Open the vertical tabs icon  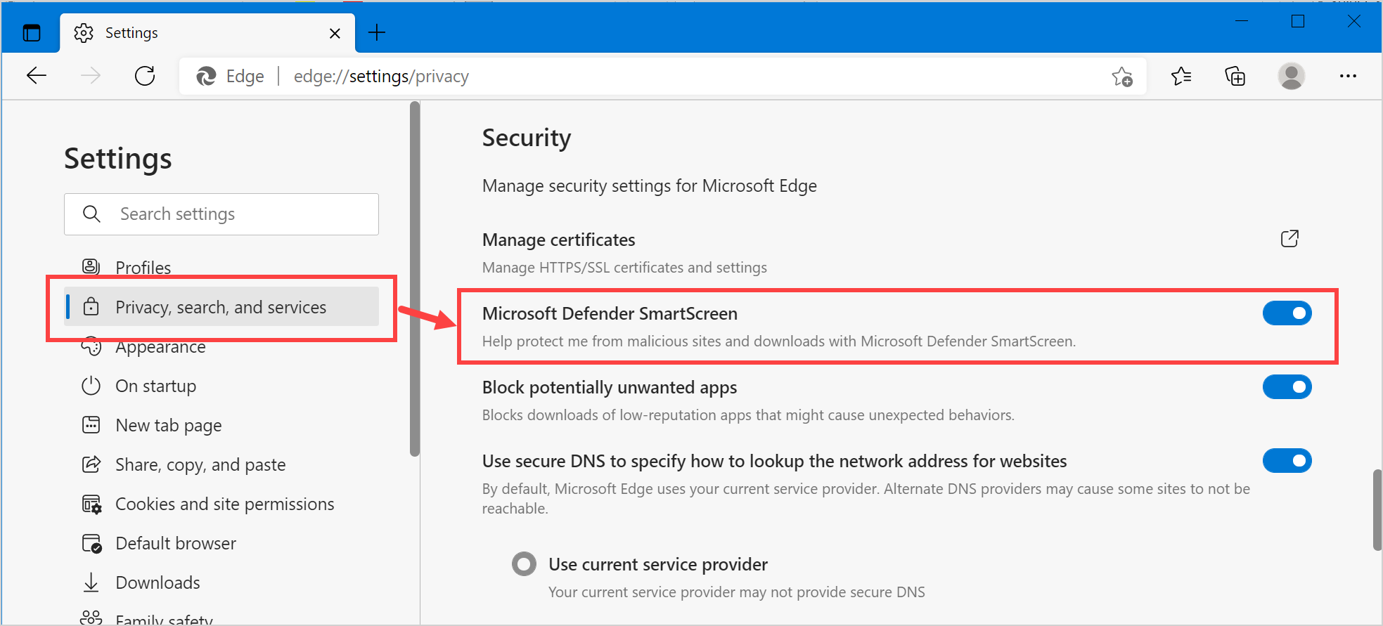click(x=32, y=33)
